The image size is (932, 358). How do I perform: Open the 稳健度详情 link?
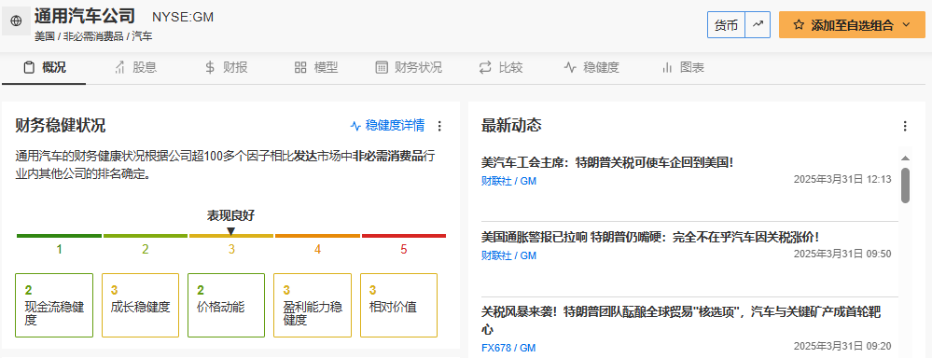[x=387, y=126]
